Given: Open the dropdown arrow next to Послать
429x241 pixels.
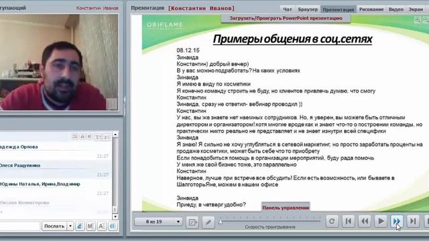Looking at the screenshot, I should [x=70, y=226].
